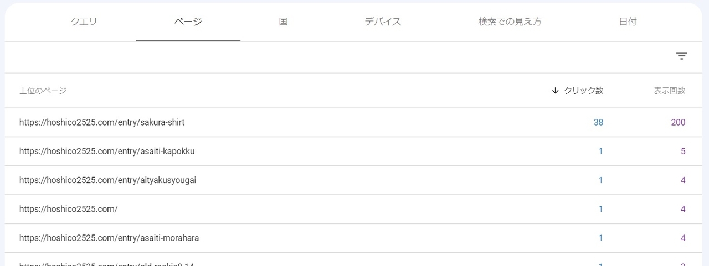This screenshot has height=266, width=709.
Task: Sort table by 表示回数 column
Action: click(669, 91)
